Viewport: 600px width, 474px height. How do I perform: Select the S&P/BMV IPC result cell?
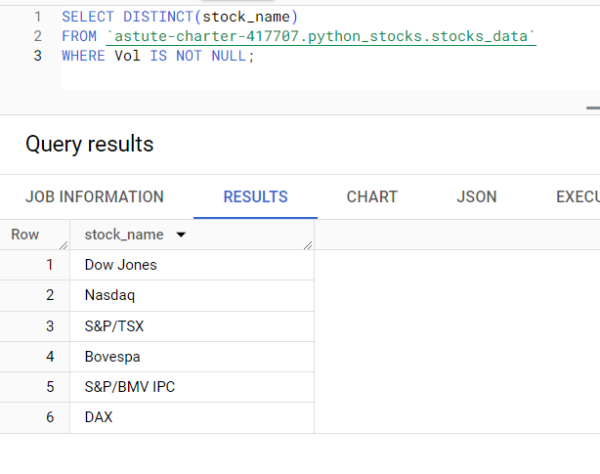(193, 387)
